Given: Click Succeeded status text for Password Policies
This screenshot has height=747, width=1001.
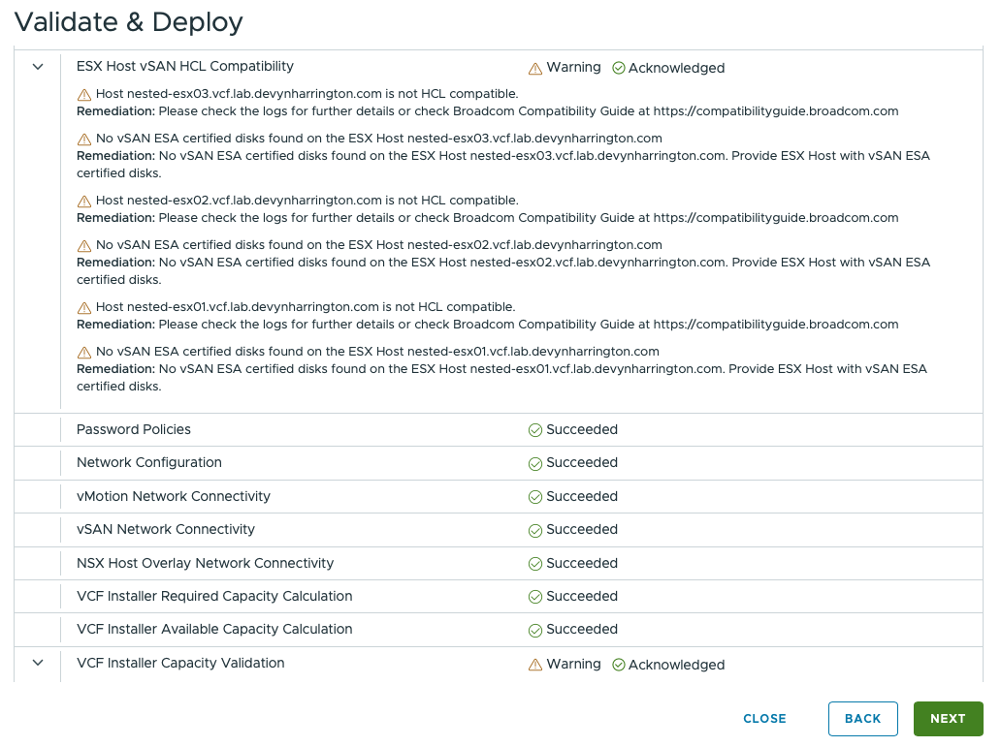Looking at the screenshot, I should point(582,429).
